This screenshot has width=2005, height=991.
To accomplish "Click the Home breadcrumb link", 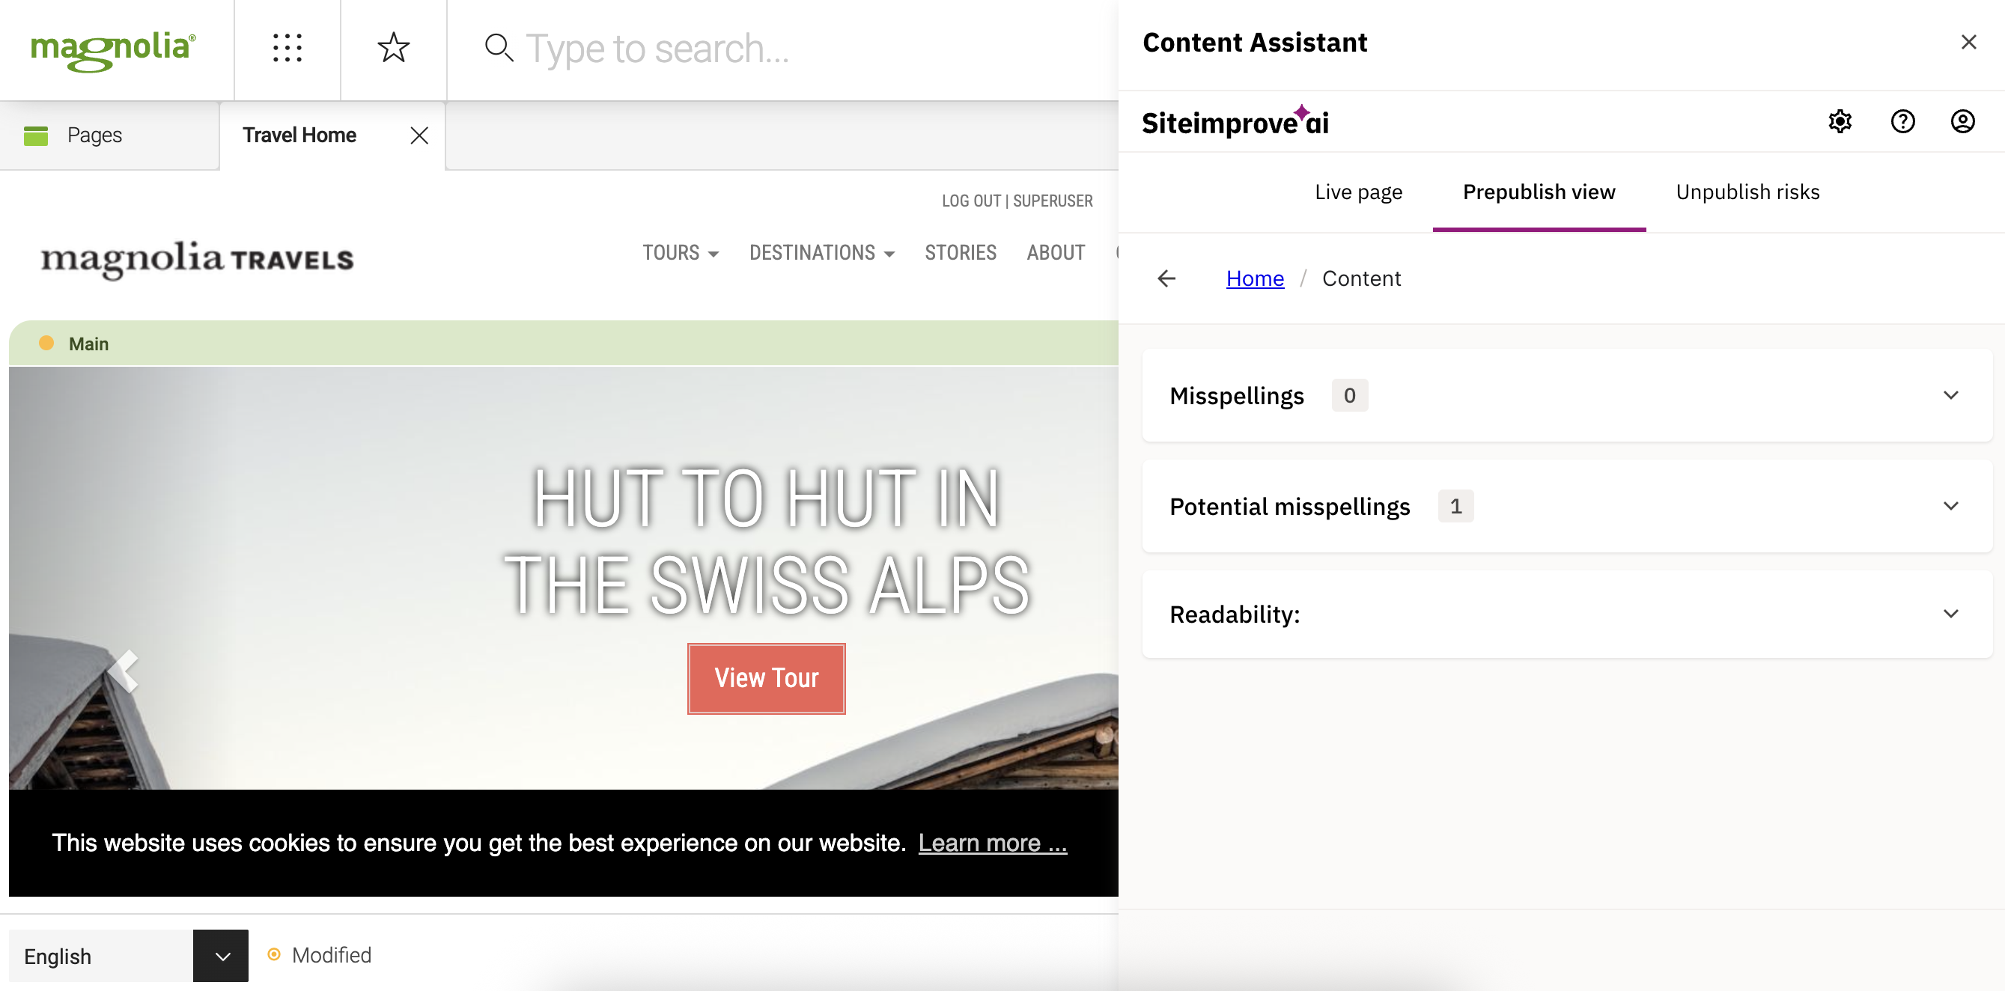I will coord(1254,278).
